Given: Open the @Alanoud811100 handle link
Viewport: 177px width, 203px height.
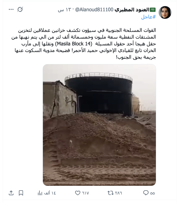Looking at the screenshot, I should (94, 10).
